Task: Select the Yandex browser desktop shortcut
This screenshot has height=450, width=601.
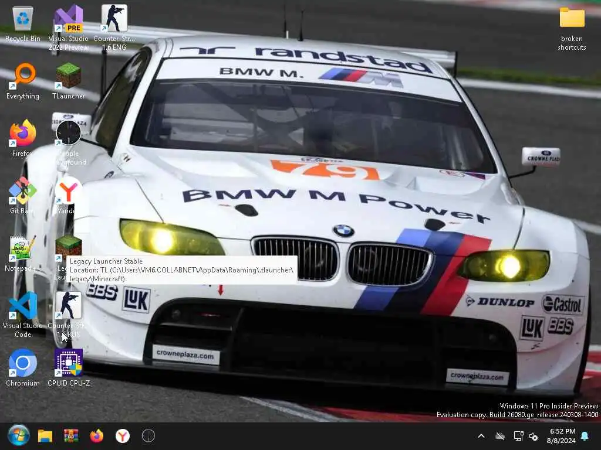Action: pyautogui.click(x=69, y=195)
